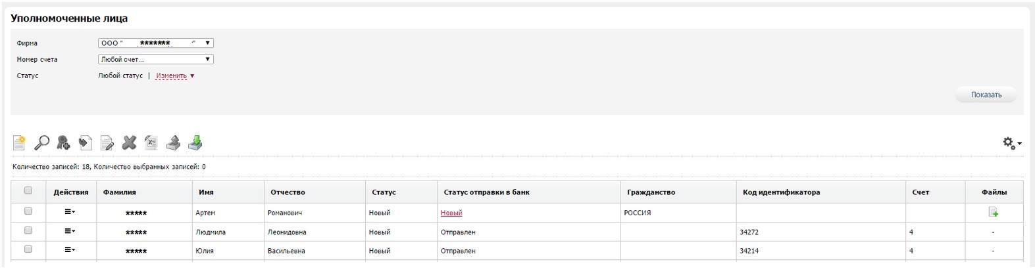
Task: Check the box for the Артем row
Action: [x=28, y=211]
